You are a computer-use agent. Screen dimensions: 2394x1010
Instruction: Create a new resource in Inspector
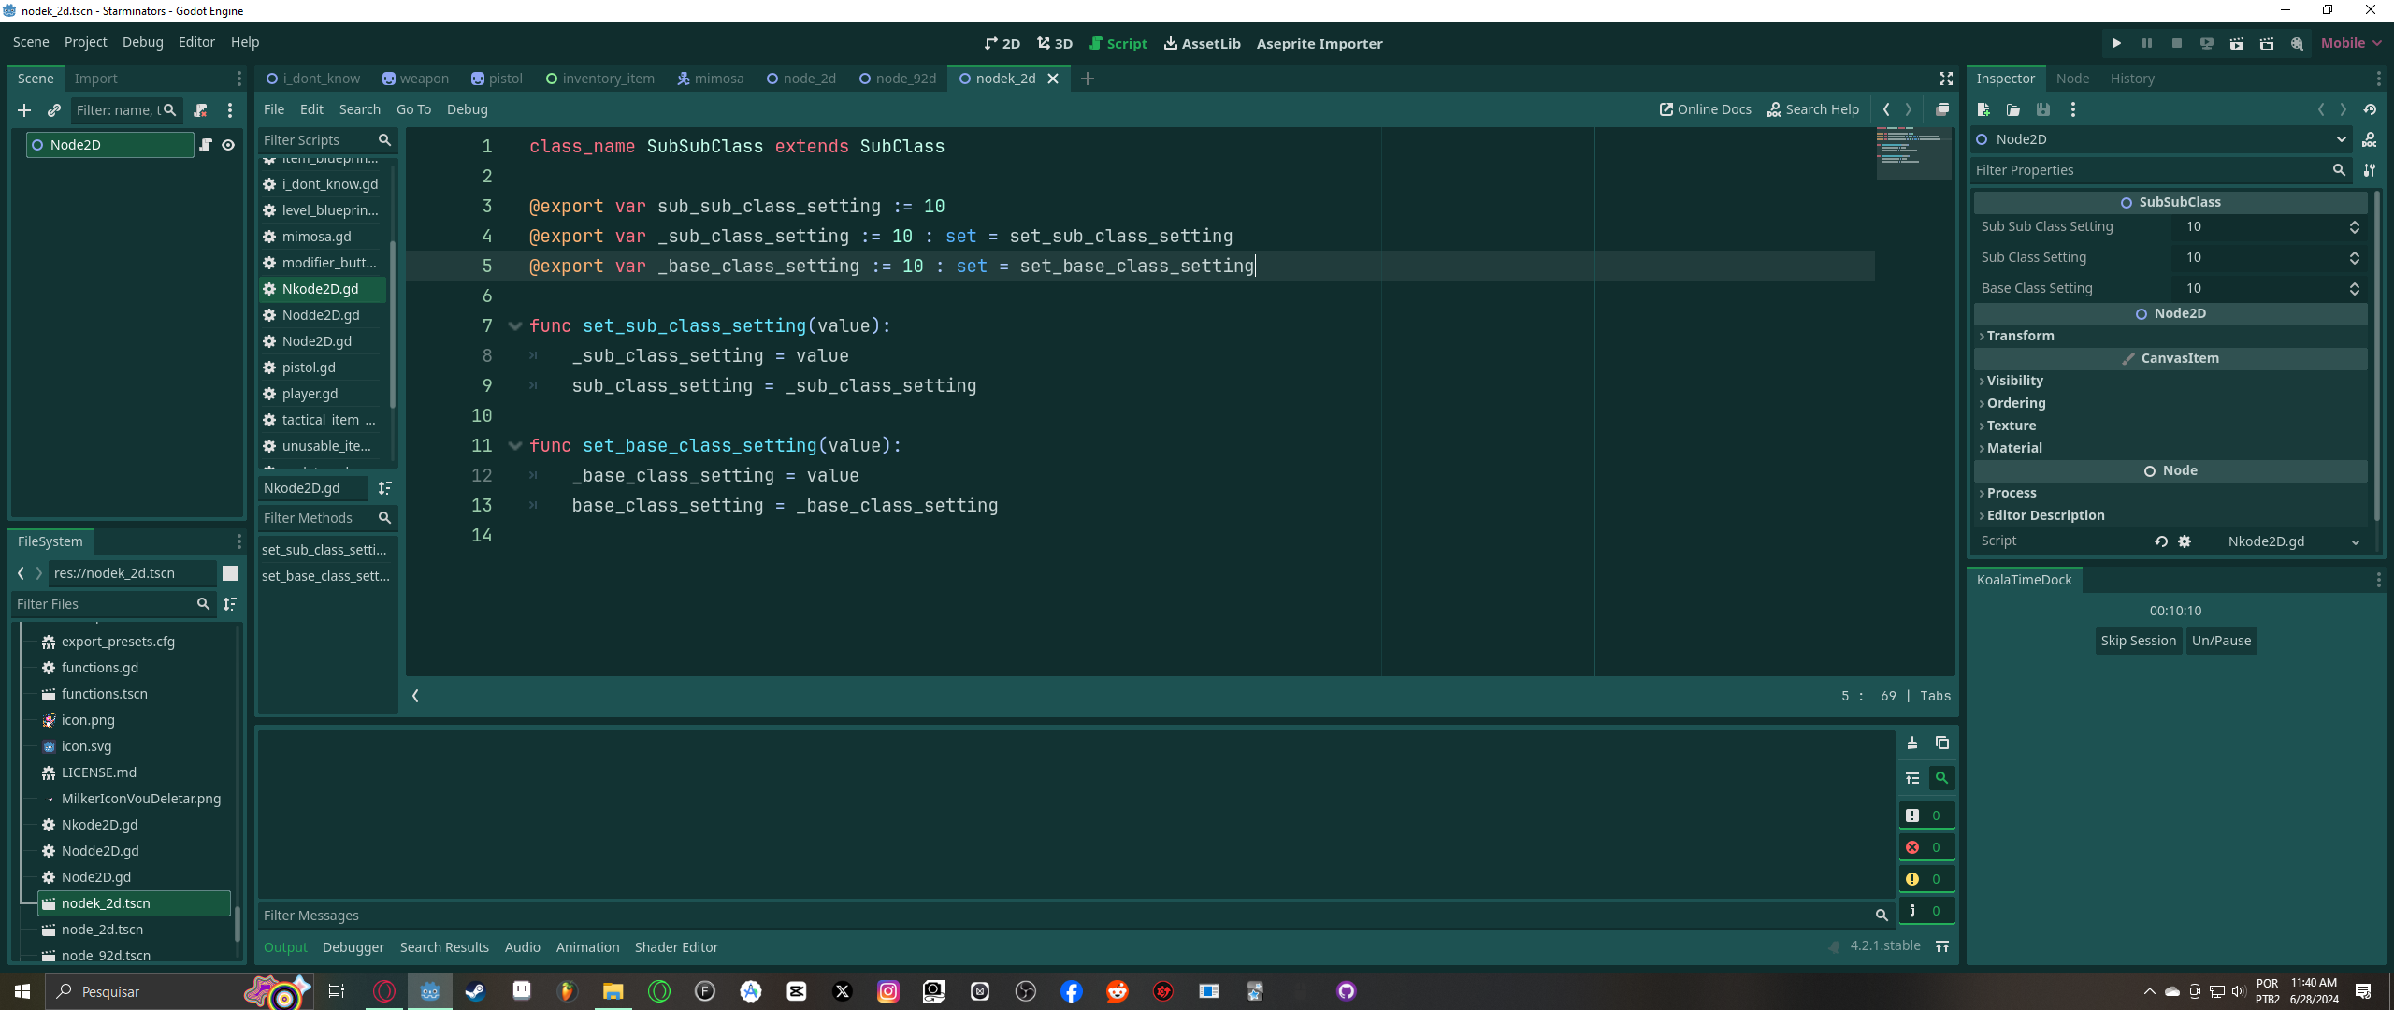coord(1983,109)
